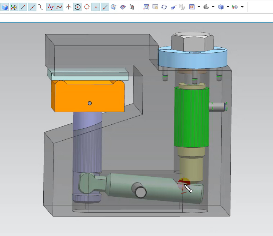This screenshot has height=236, width=273.
Task: Toggle End Point snap
Action: tap(23, 7)
